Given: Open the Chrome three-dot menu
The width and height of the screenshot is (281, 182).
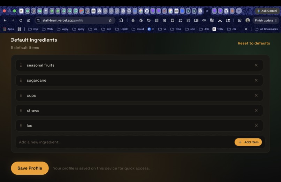Looking at the screenshot, I should (276, 20).
